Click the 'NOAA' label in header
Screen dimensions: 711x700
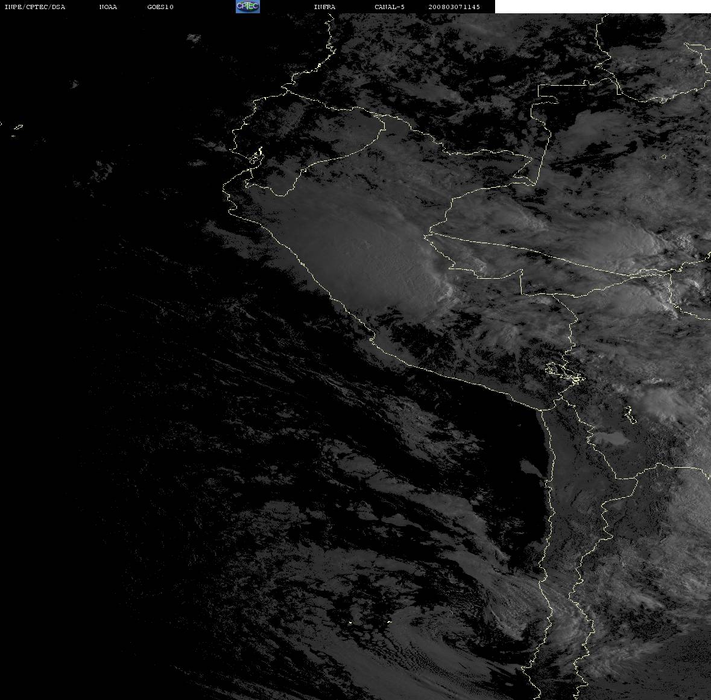tap(108, 7)
